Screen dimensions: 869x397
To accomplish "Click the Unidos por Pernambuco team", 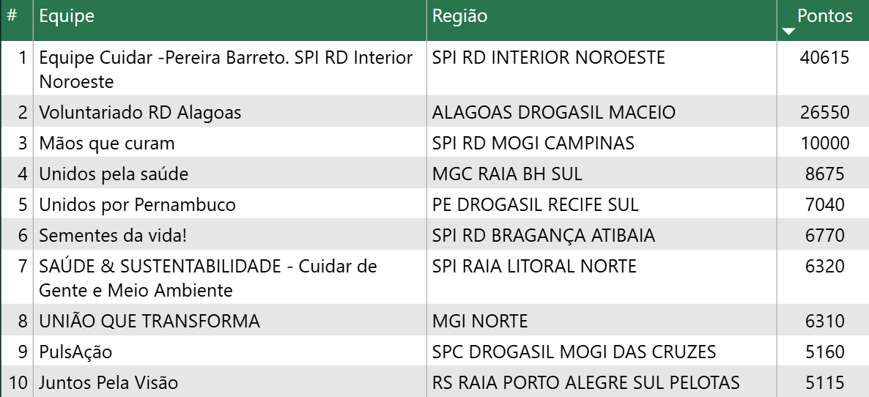I will [137, 205].
